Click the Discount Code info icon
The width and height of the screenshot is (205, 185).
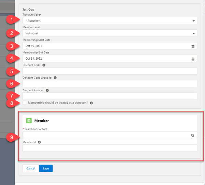44,65
